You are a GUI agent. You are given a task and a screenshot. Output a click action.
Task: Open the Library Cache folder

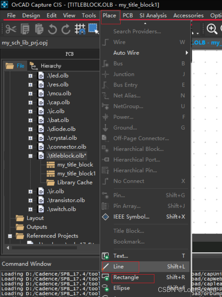point(75,182)
